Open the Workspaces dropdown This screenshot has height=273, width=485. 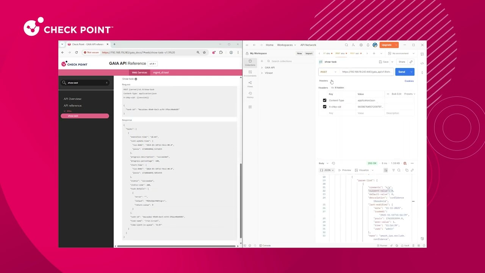click(x=286, y=45)
